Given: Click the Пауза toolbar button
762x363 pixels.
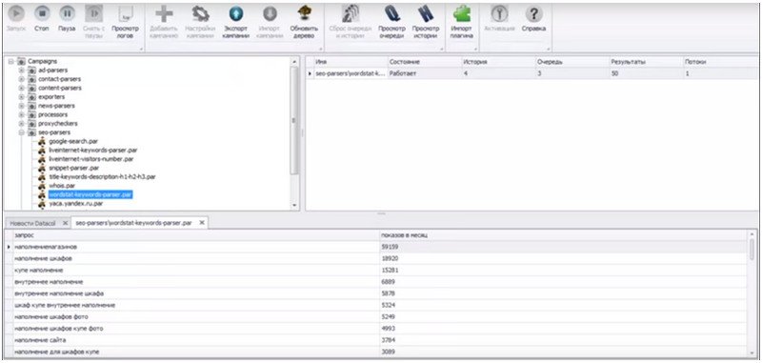Looking at the screenshot, I should pyautogui.click(x=67, y=19).
